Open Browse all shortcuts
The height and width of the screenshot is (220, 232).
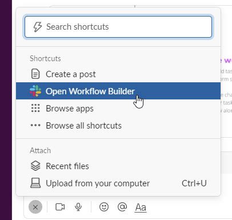[118, 126]
